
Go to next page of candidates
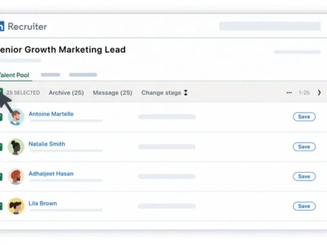pos(319,93)
